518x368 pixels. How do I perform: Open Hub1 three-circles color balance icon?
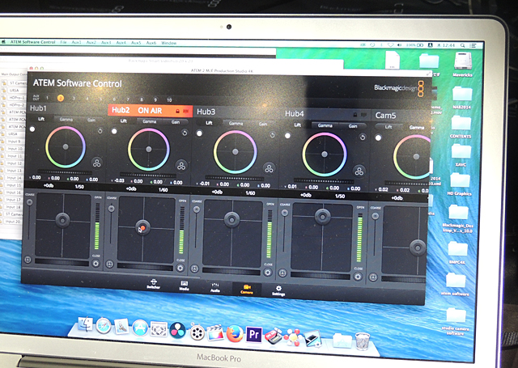97,163
